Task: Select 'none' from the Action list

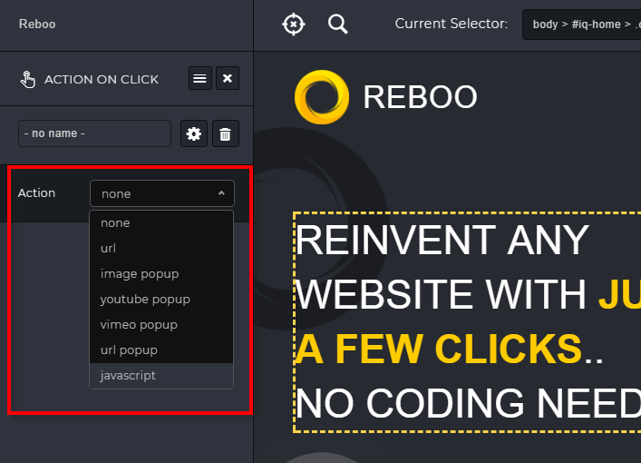Action: tap(161, 223)
